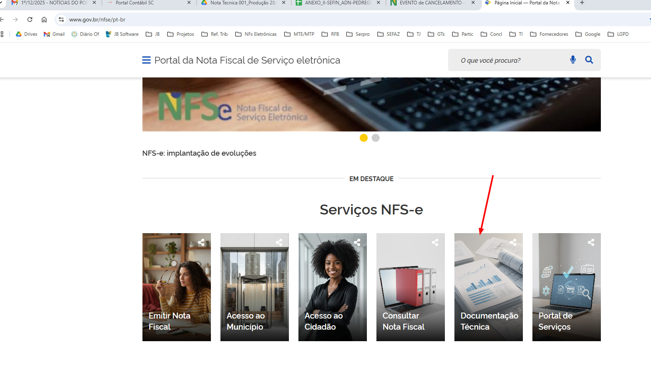Expand the Fornecedores bookmark folder
This screenshot has height=365, width=651.
(549, 34)
